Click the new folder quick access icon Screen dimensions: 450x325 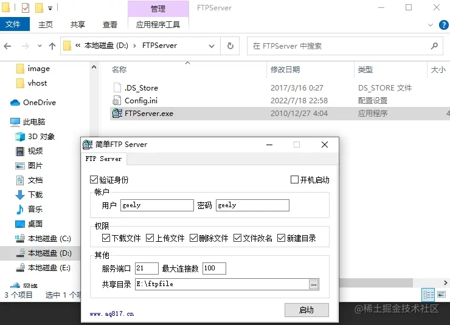tap(39, 8)
